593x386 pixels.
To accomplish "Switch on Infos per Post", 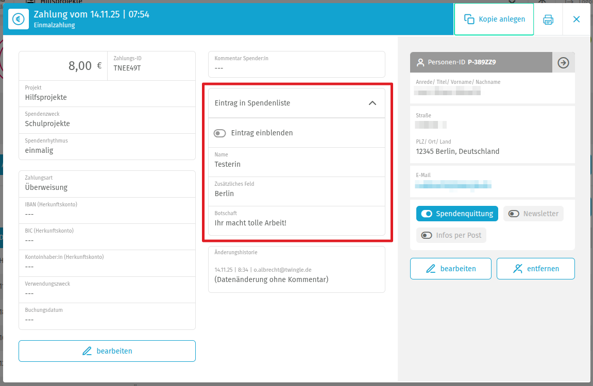I will tap(427, 235).
